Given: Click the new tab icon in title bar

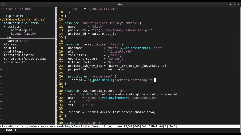Looking at the screenshot, I should click(x=2, y=4).
